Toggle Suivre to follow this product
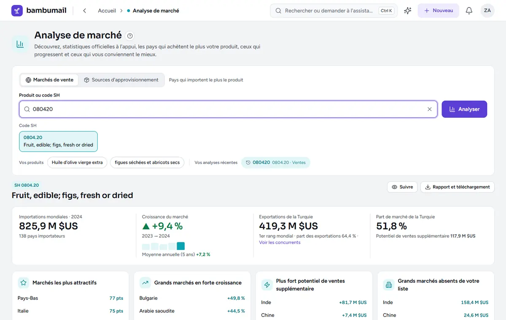Image resolution: width=506 pixels, height=320 pixels. [402, 187]
